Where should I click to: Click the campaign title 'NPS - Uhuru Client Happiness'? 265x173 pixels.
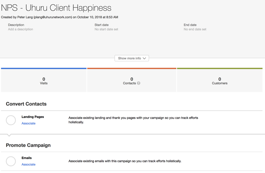click(x=56, y=8)
